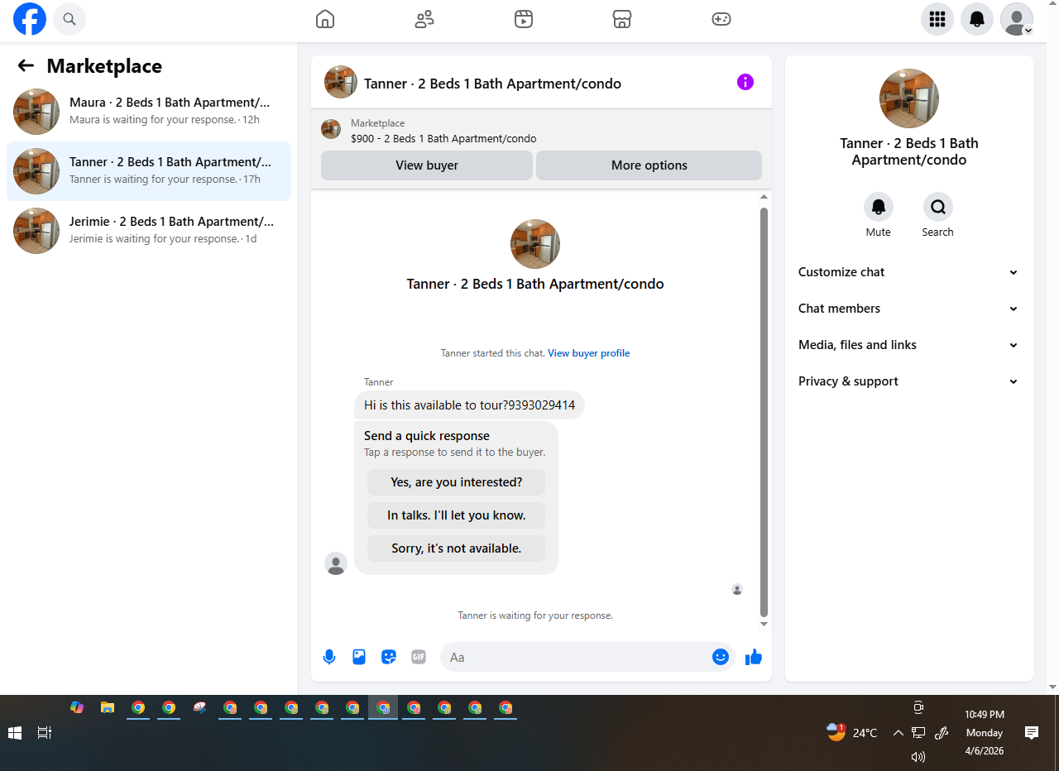Send quick response "Sorry, it's not available."
This screenshot has height=771, width=1059.
pyautogui.click(x=457, y=548)
